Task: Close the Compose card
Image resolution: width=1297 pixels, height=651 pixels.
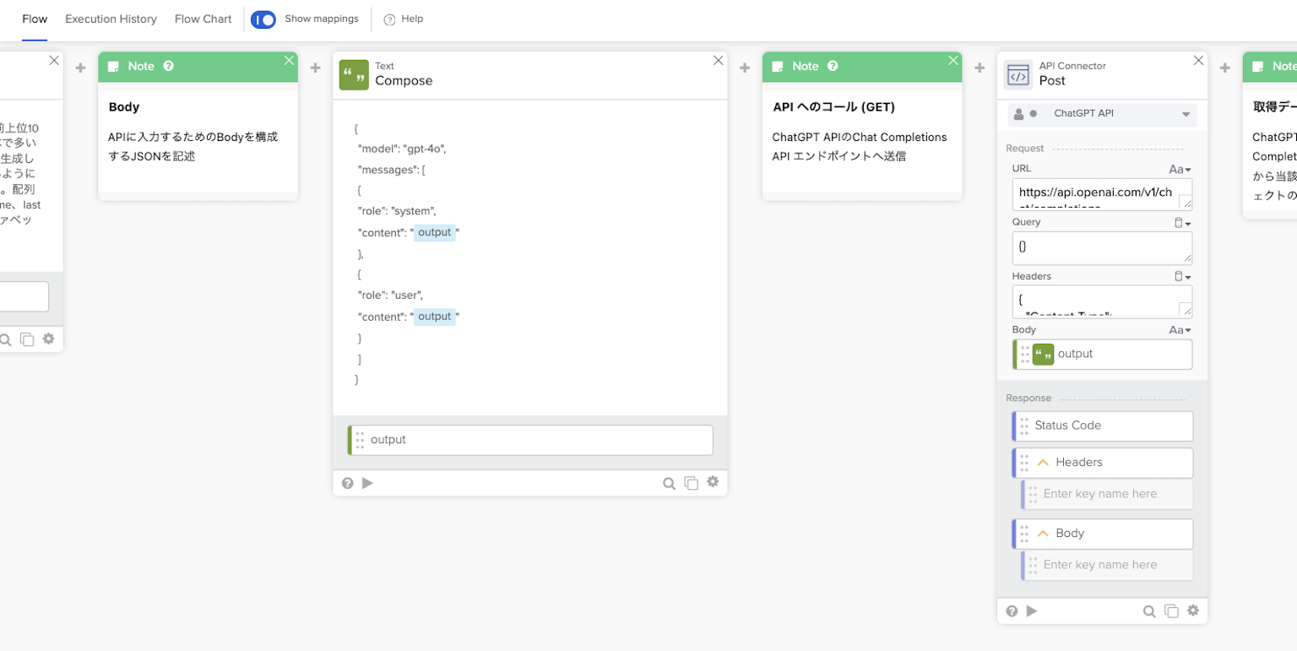Action: click(x=719, y=61)
